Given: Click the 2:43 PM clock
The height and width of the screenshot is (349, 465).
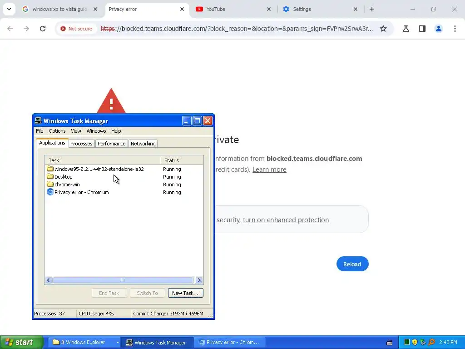Looking at the screenshot, I should [448, 342].
